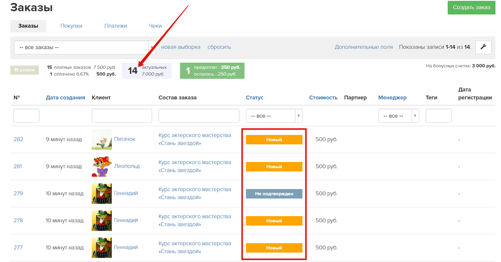Open 'Дополнительные поля' link

(x=364, y=47)
